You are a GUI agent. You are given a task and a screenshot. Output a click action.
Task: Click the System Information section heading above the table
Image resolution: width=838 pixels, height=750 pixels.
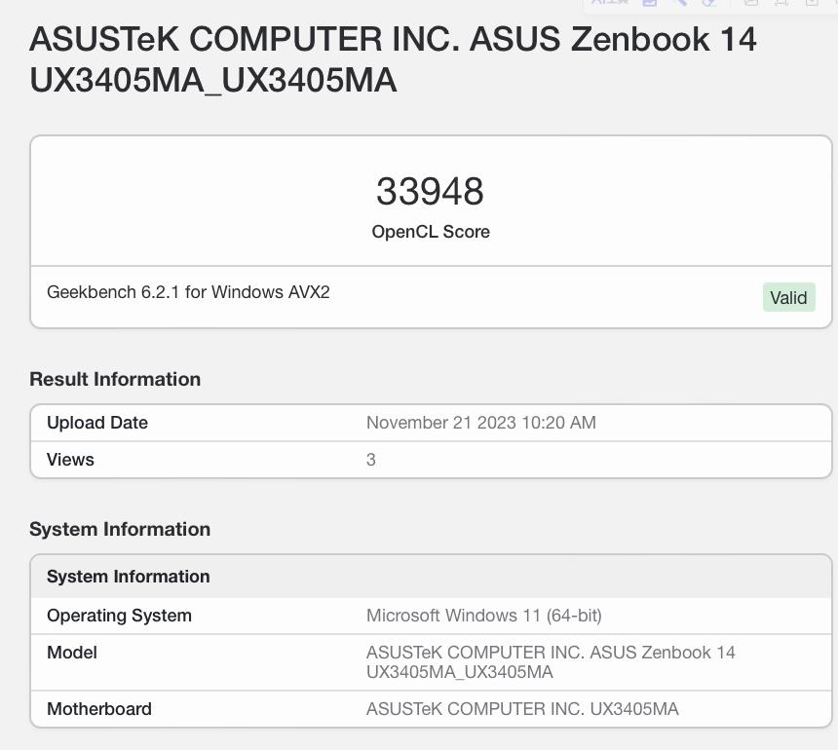[120, 529]
